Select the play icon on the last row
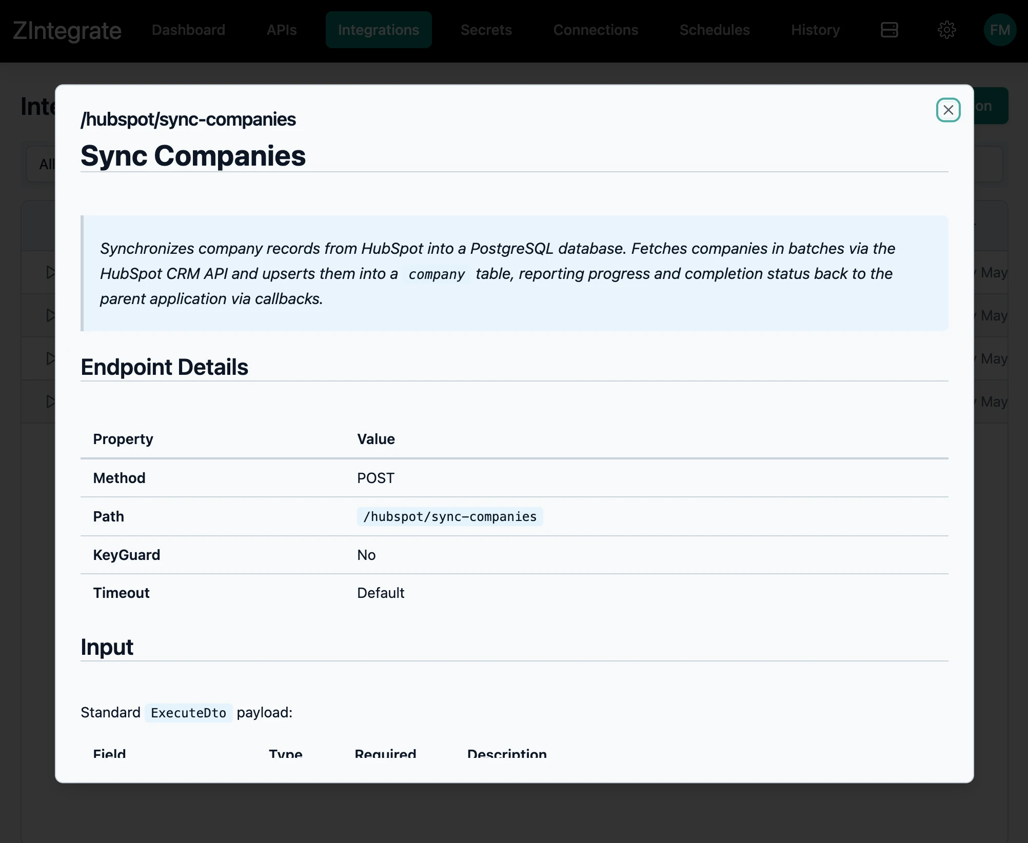This screenshot has width=1028, height=843. (x=50, y=402)
